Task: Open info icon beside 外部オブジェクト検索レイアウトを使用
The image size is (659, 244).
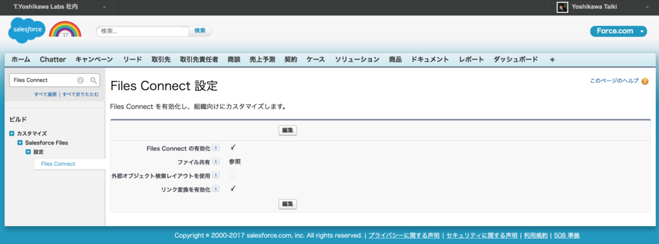Action: [216, 175]
